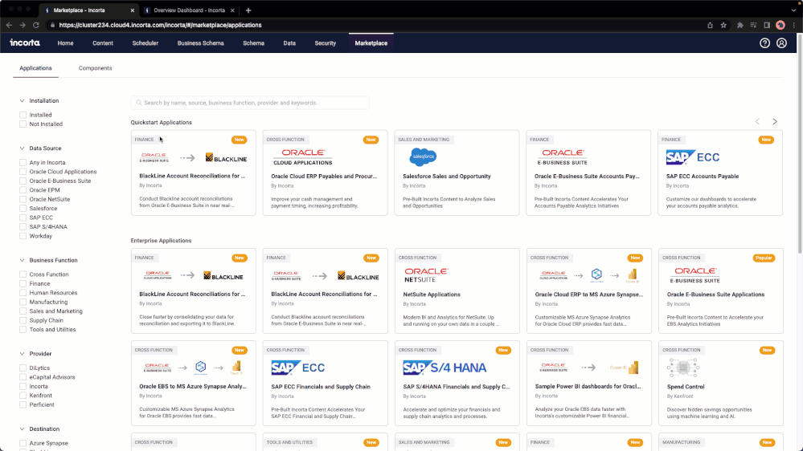Viewport: 803px width, 451px height.
Task: Open the browser extensions puzzle icon
Action: [x=739, y=25]
